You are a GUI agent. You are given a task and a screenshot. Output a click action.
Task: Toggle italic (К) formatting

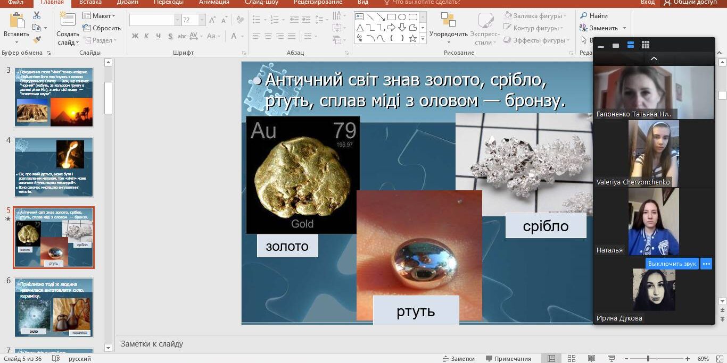coord(146,36)
